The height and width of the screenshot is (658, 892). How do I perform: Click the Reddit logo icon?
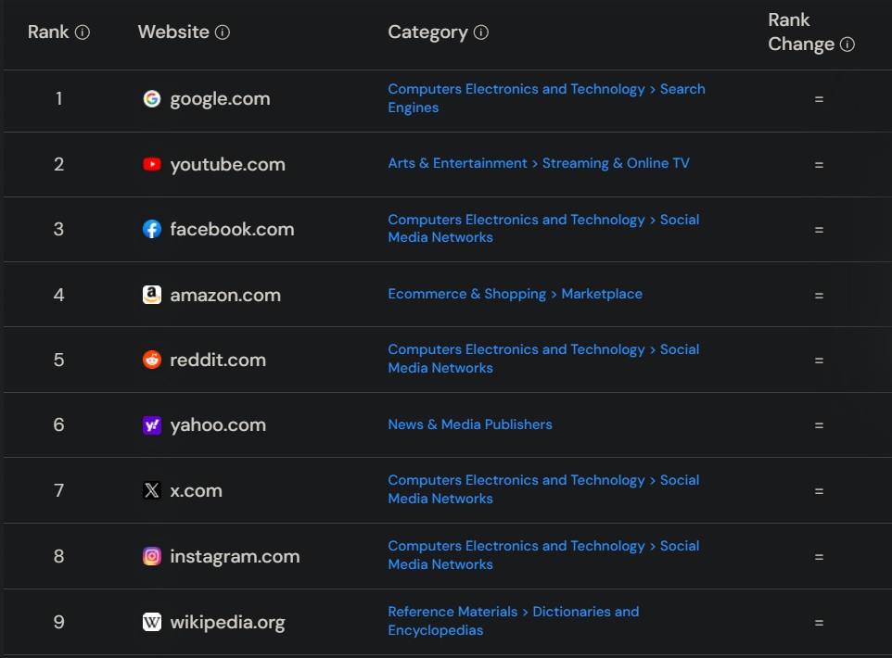tap(152, 360)
